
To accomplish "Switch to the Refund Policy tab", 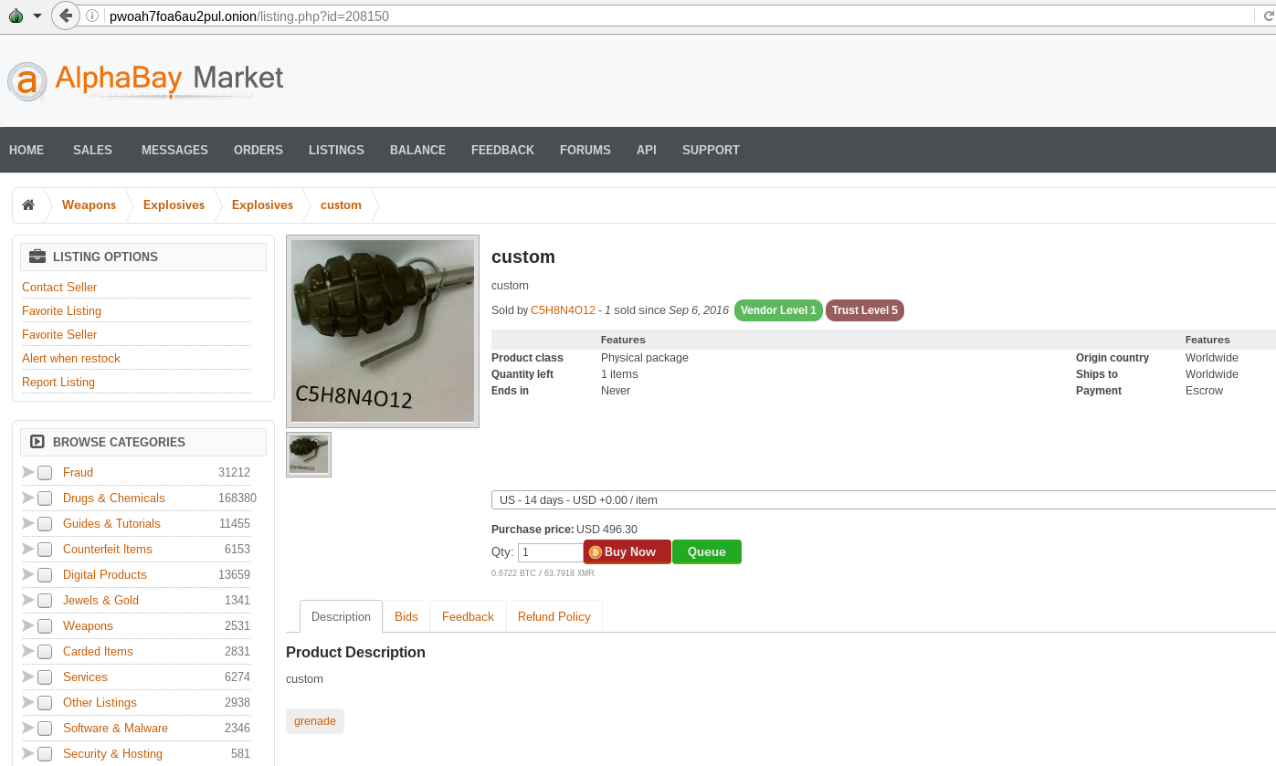I will pyautogui.click(x=554, y=616).
